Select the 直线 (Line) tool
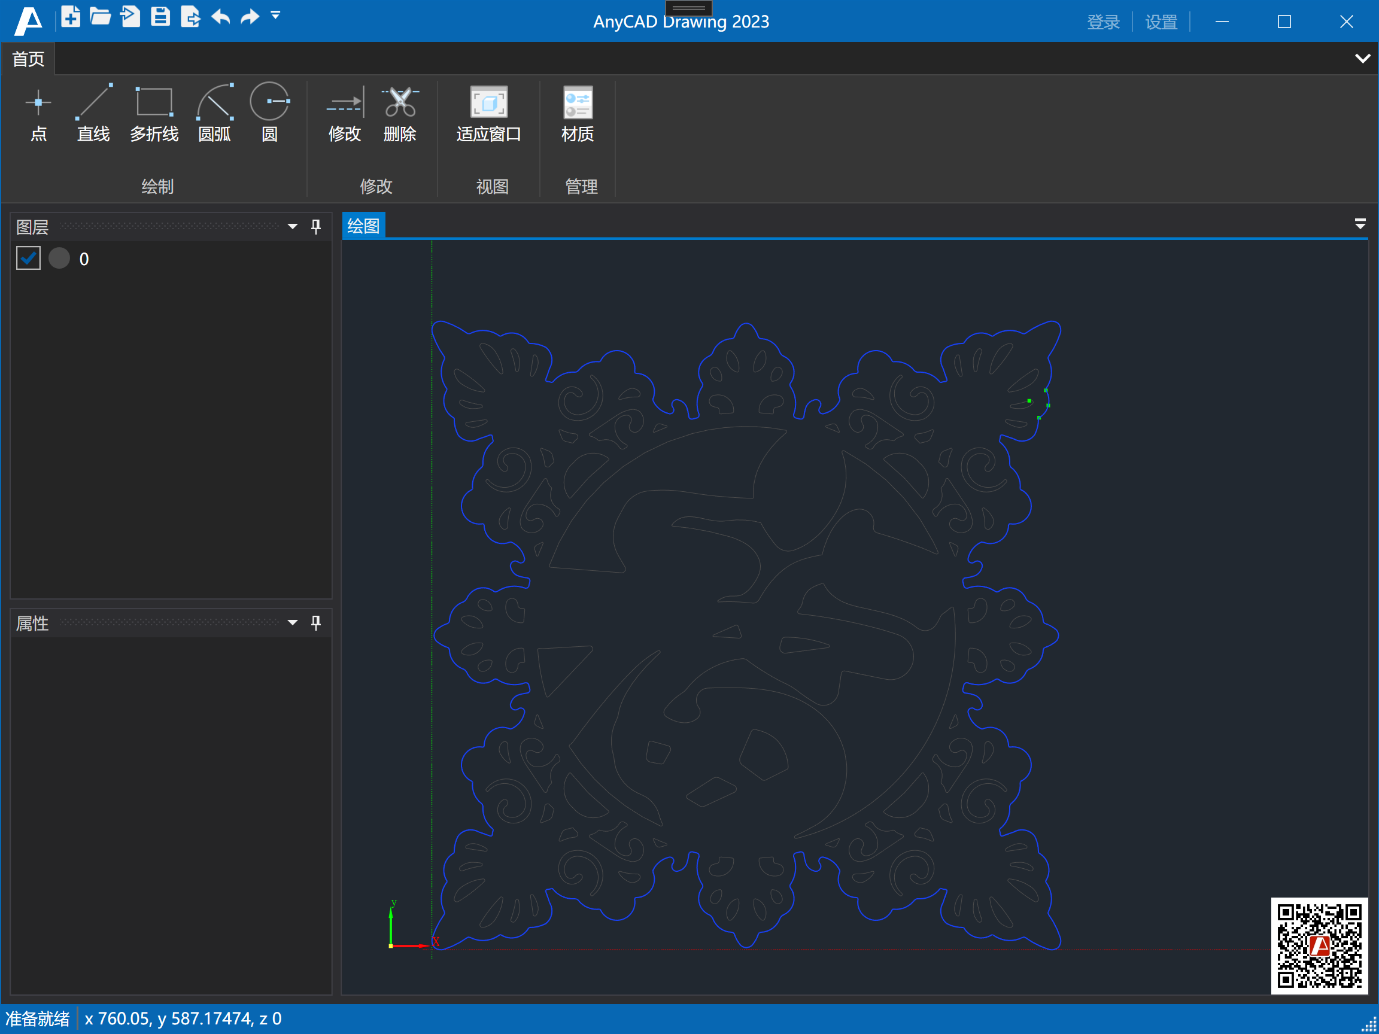Image resolution: width=1379 pixels, height=1034 pixels. [93, 114]
